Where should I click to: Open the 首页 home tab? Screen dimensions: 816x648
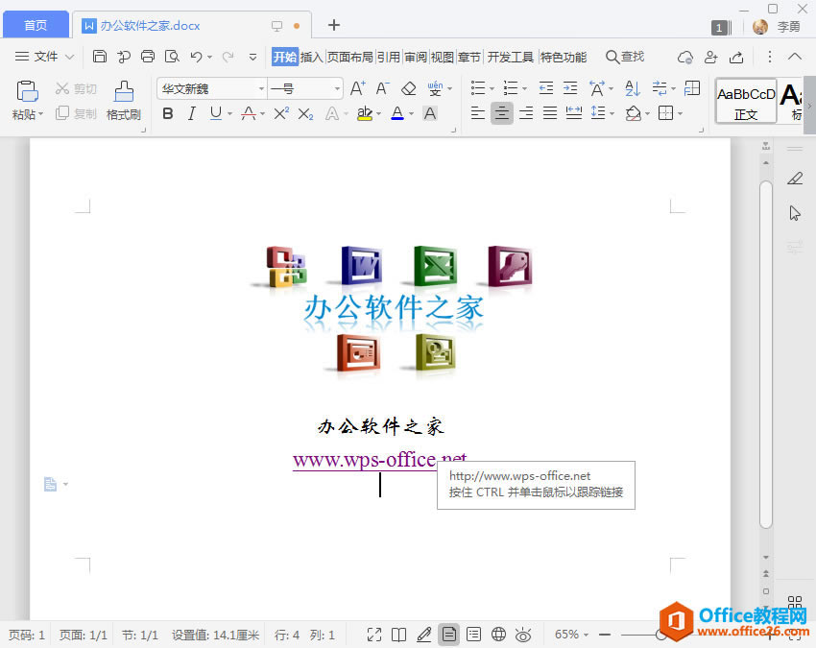coord(36,25)
